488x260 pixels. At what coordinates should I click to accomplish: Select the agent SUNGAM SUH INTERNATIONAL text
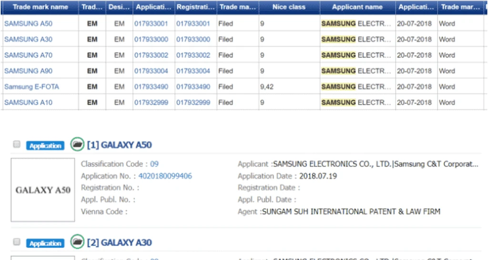(351, 212)
